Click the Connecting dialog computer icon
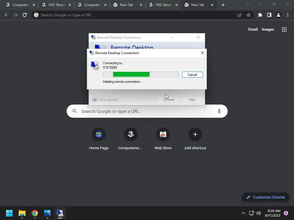Image resolution: width=294 pixels, height=220 pixels. (x=95, y=66)
